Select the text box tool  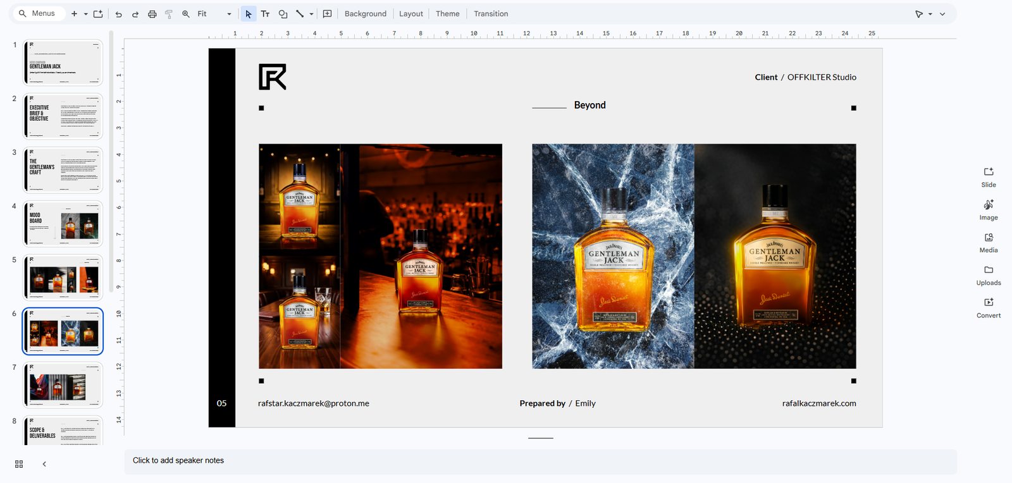[266, 14]
